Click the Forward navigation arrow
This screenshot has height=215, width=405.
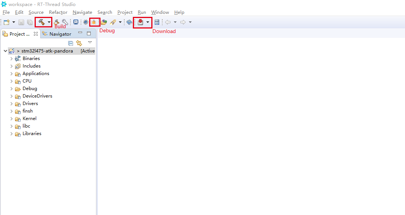[183, 22]
